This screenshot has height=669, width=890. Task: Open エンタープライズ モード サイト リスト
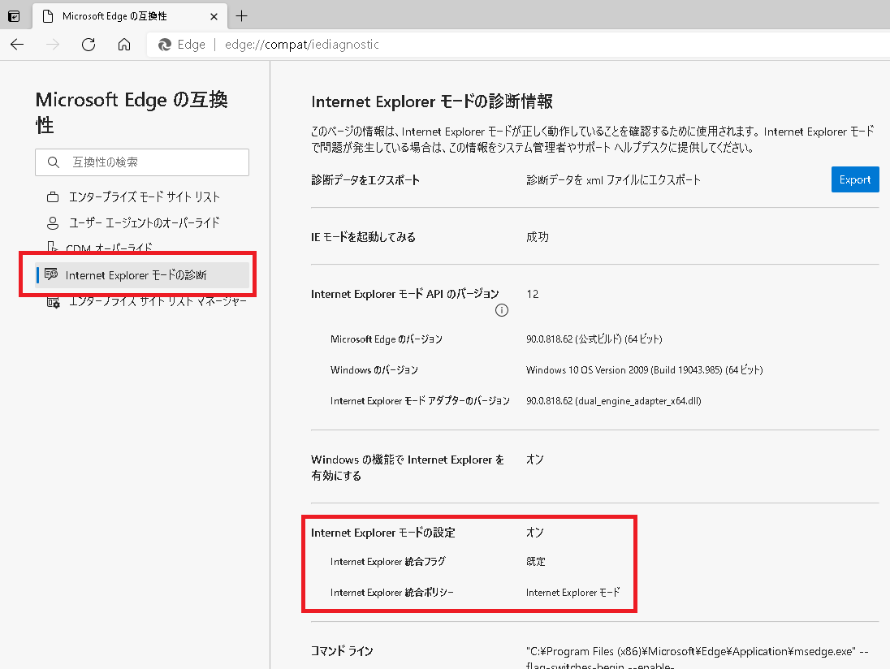click(x=144, y=197)
